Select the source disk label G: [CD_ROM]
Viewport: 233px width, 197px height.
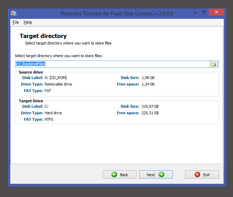55,78
